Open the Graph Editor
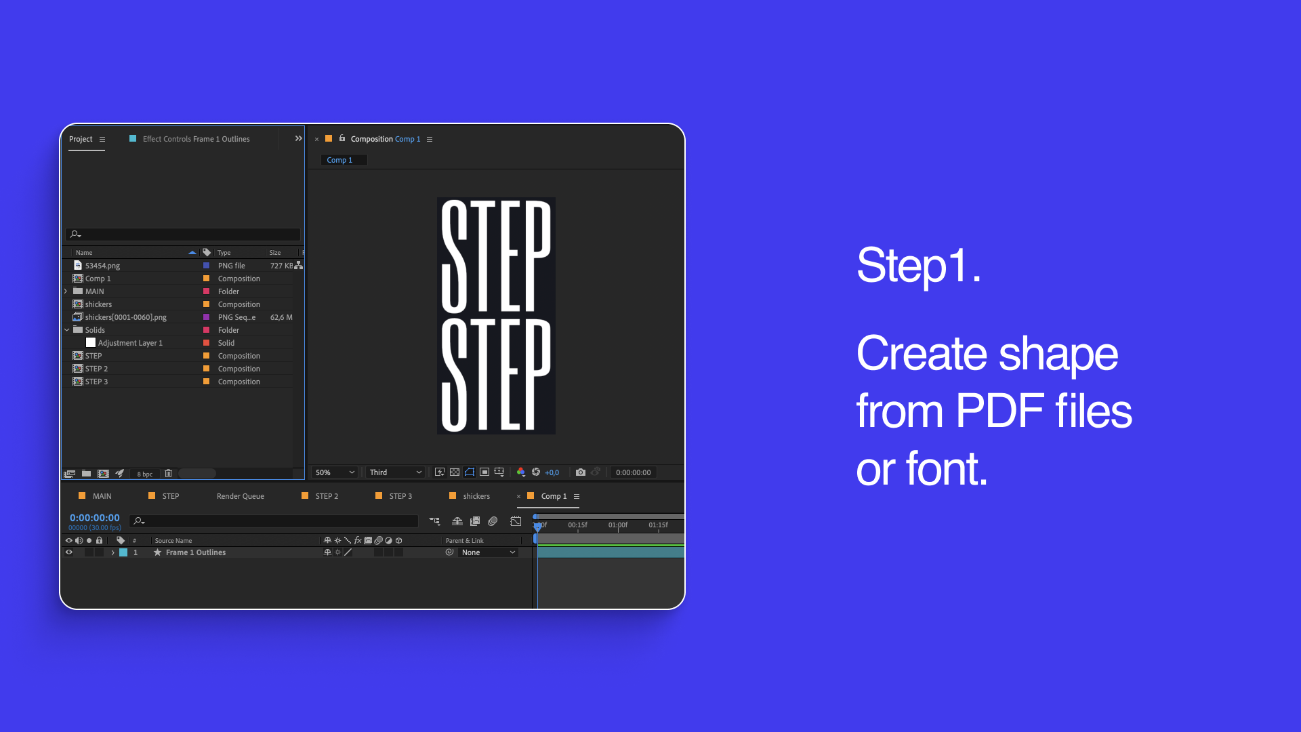 515,521
